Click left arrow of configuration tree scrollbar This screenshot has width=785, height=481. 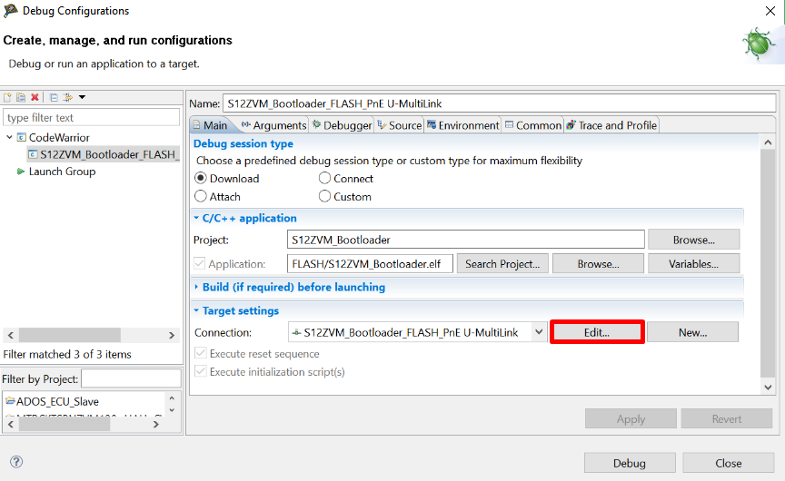click(11, 335)
